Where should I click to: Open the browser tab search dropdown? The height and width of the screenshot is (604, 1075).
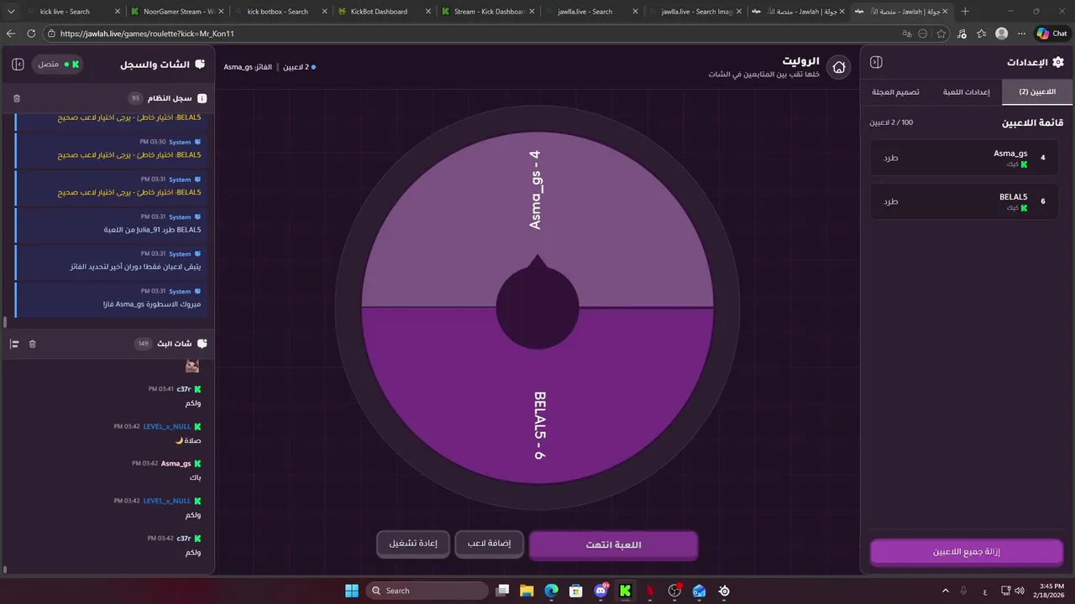point(11,12)
